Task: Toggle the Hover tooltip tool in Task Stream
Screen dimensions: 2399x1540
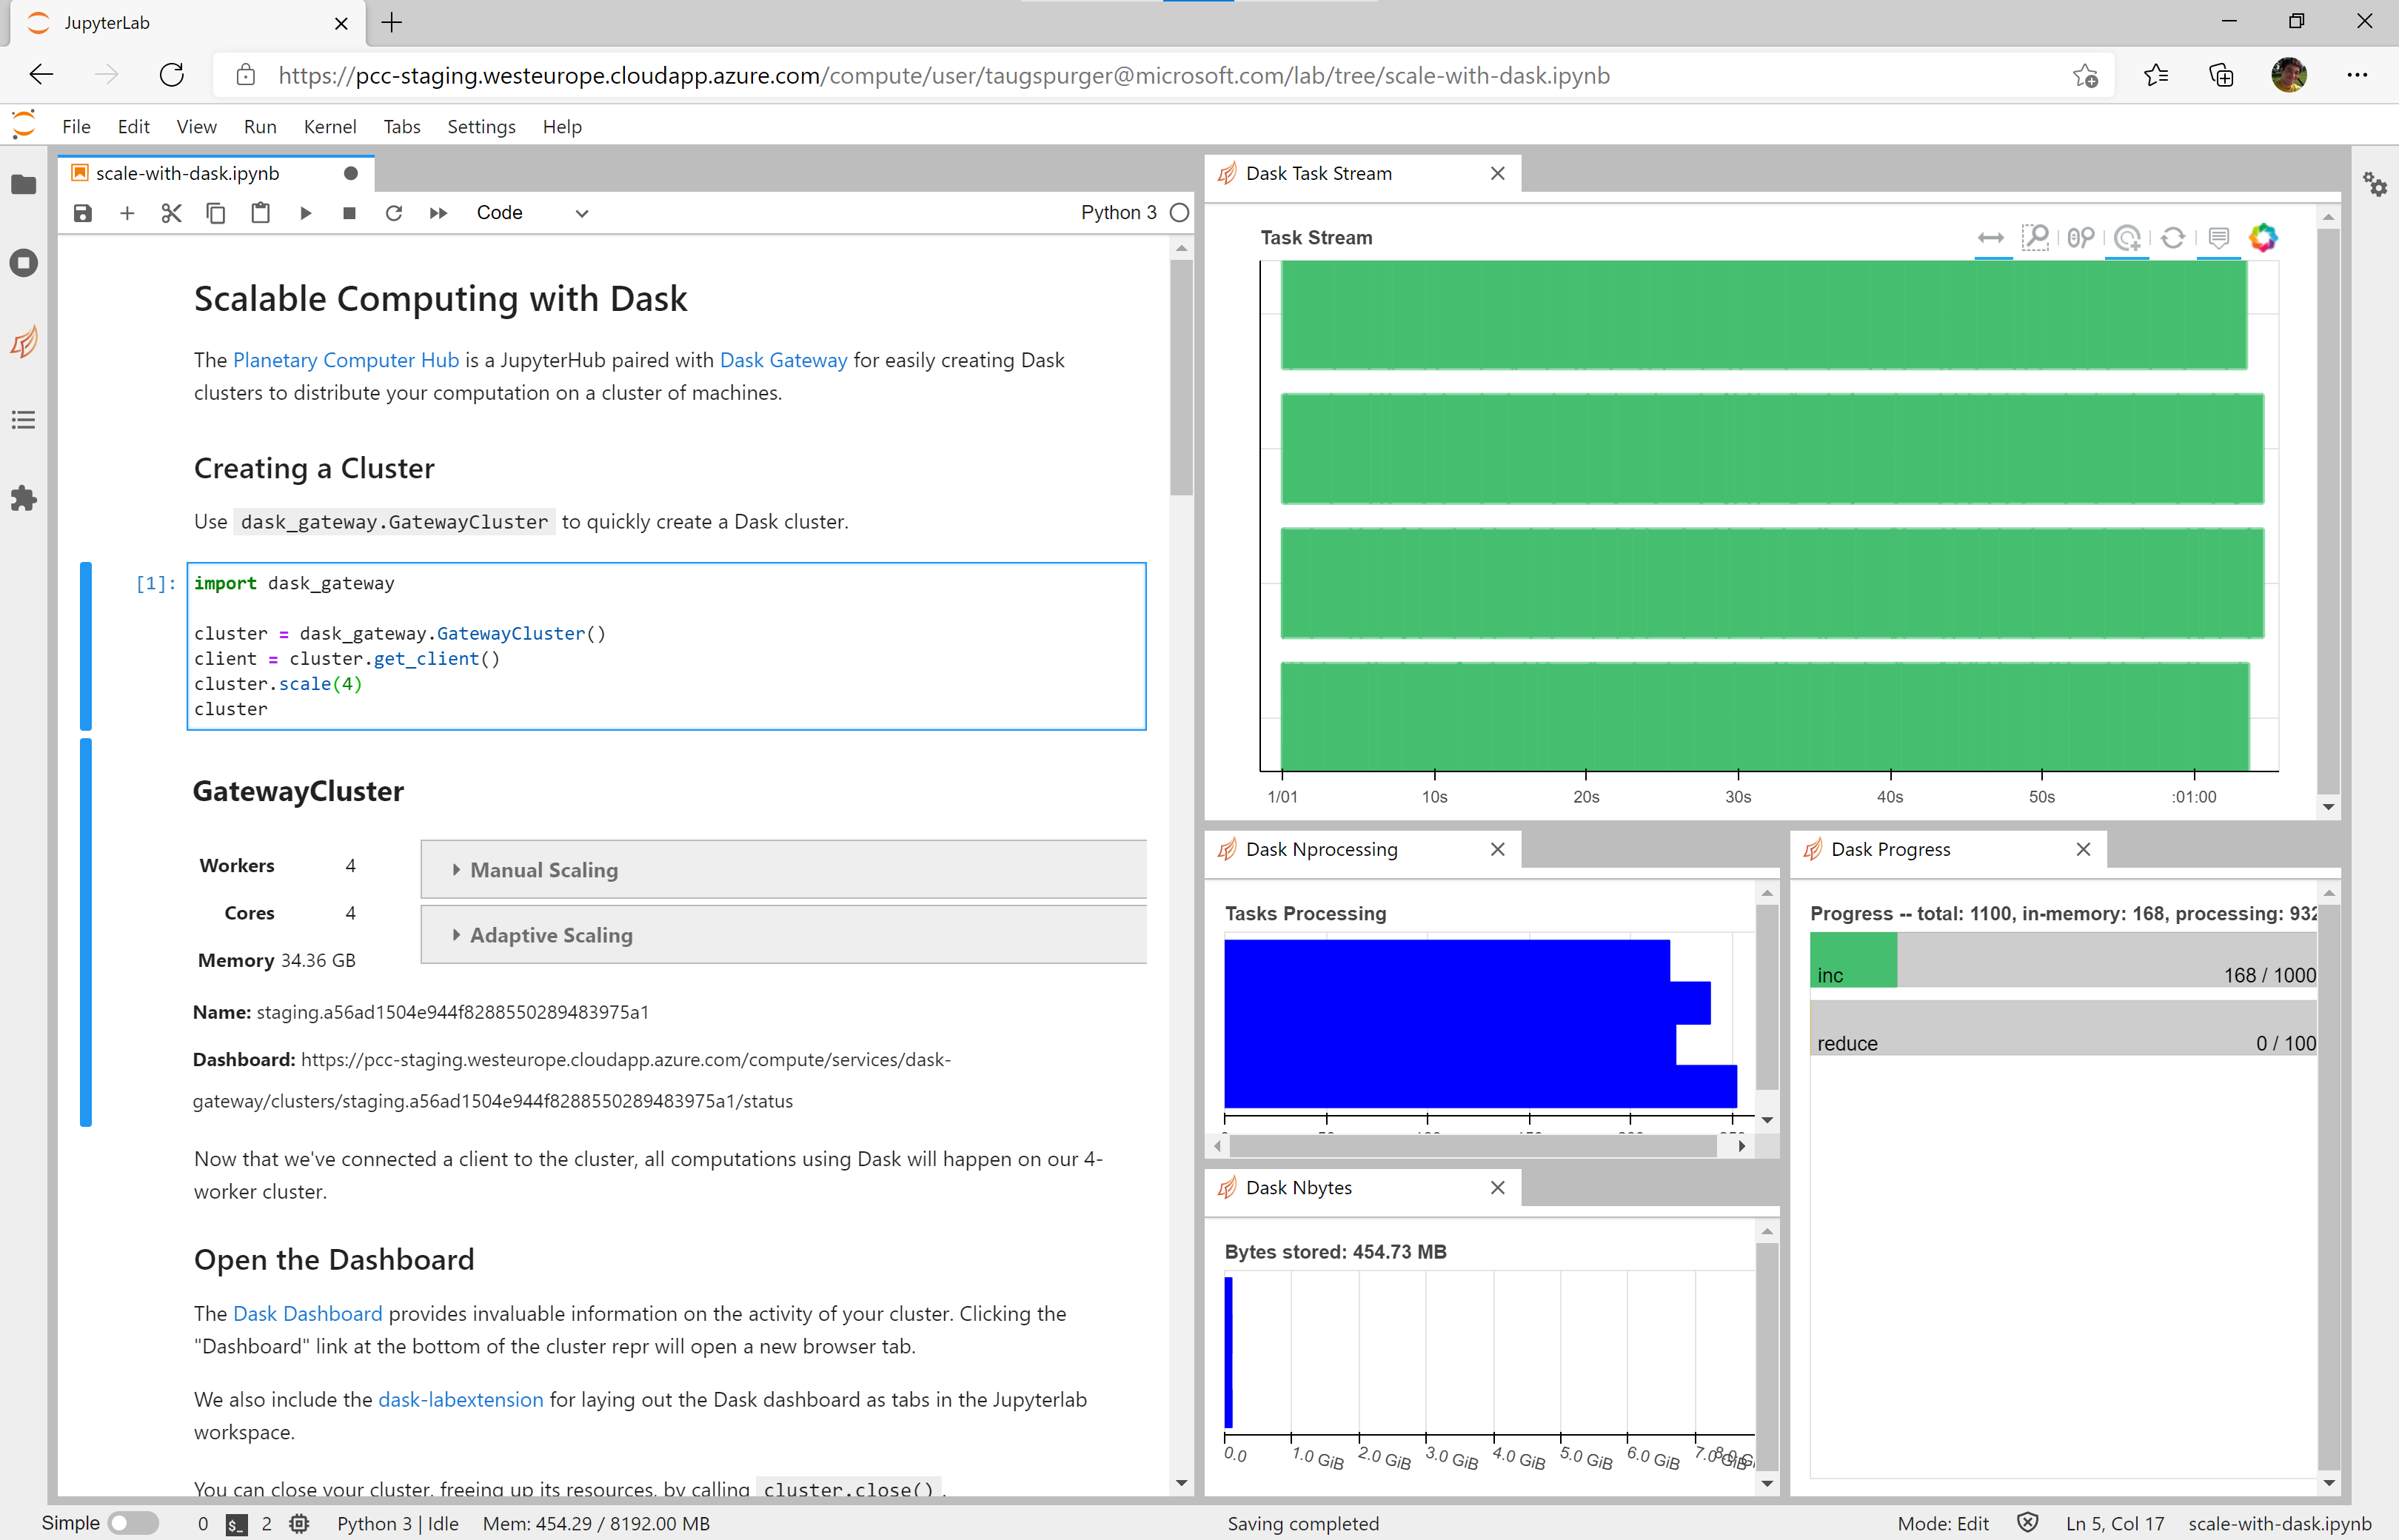Action: (2219, 238)
